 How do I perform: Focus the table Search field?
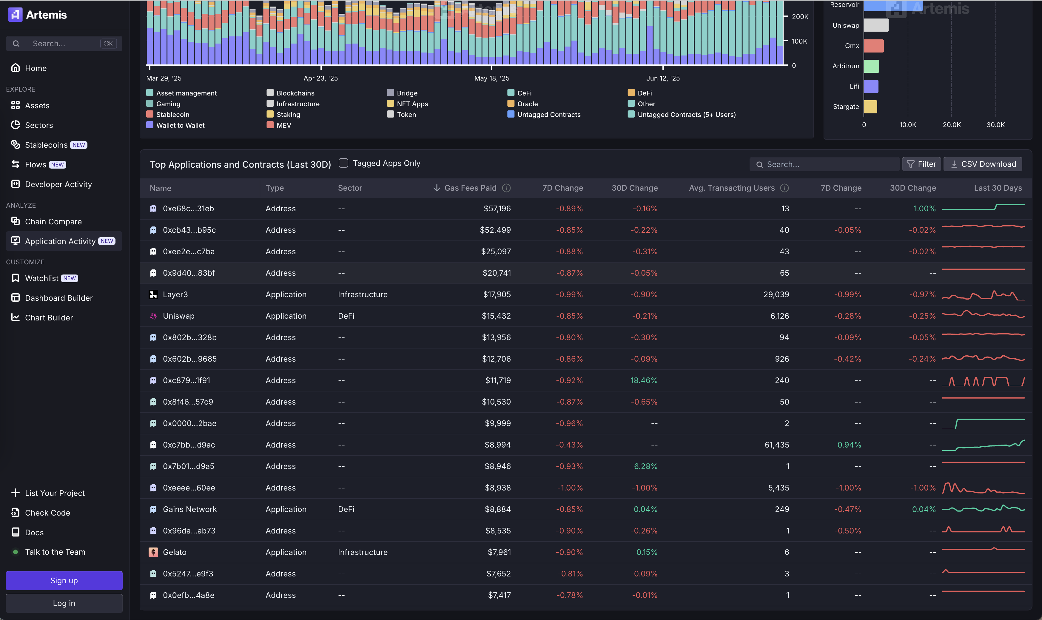click(825, 164)
